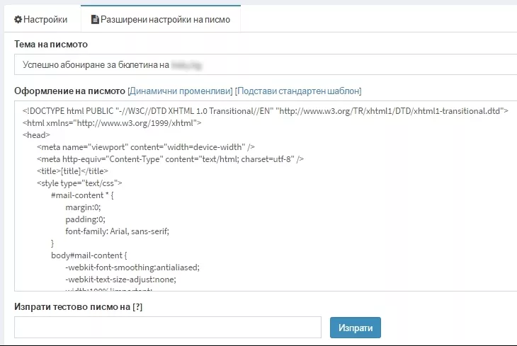
Task: Click the '#mail-content * {' line
Action: (82, 195)
